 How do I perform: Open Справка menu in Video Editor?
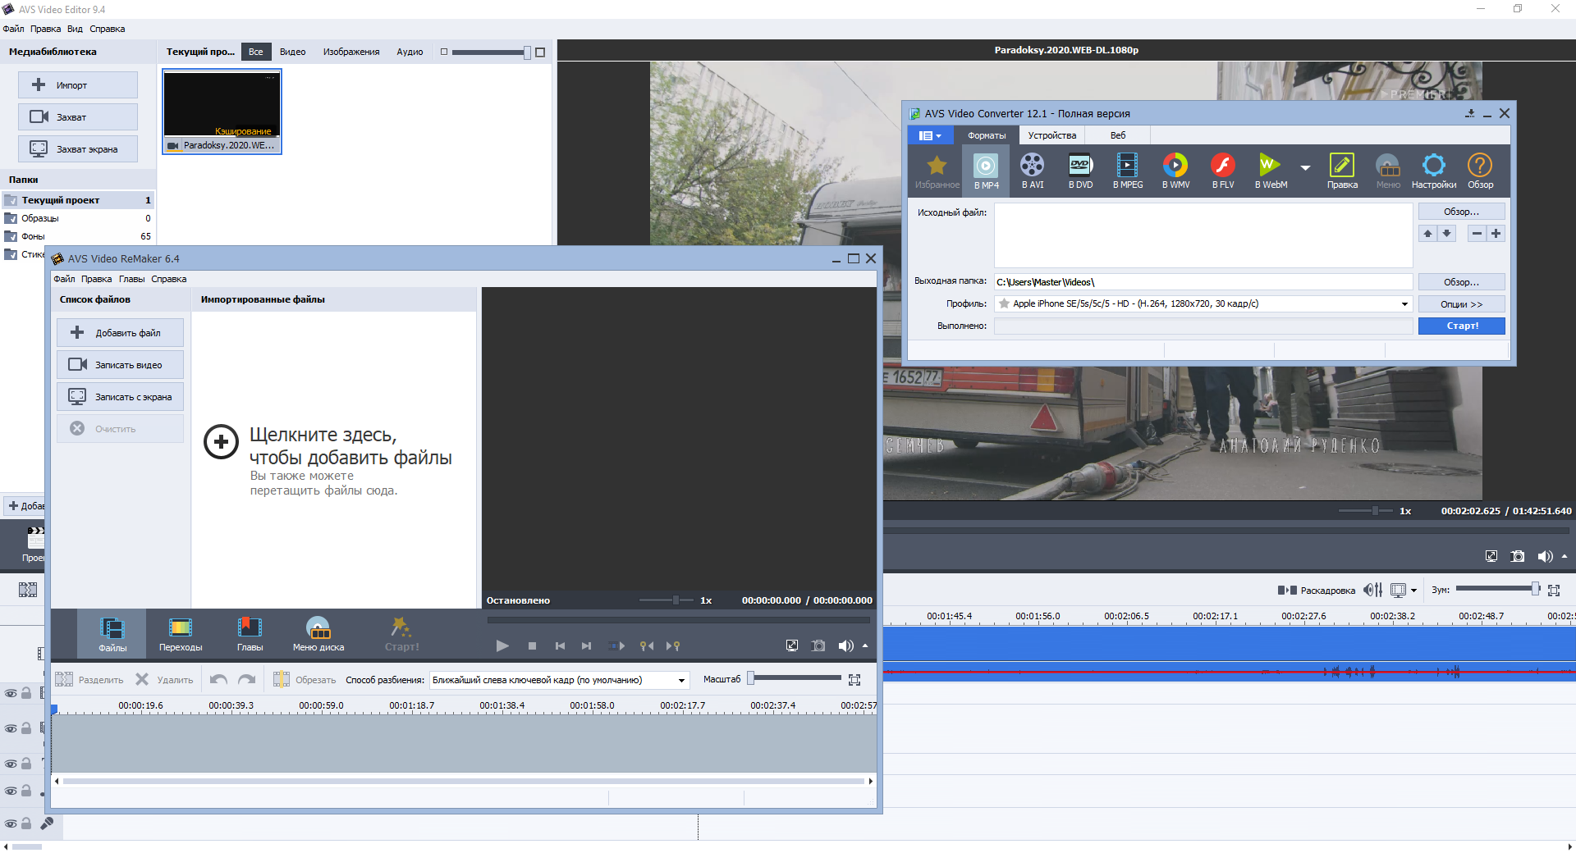coord(108,29)
